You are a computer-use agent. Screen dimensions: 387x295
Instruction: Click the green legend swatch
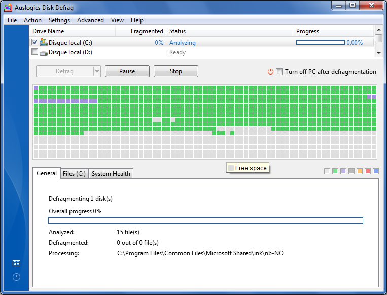point(335,171)
